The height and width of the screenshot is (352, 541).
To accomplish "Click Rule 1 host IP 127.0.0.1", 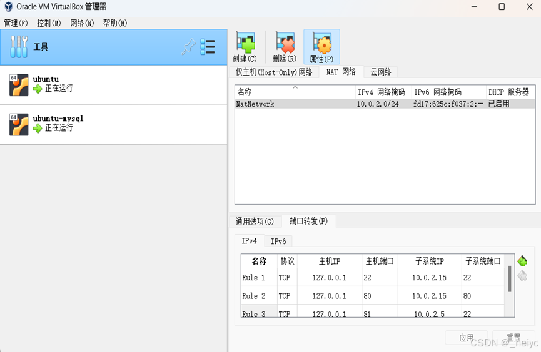I will [329, 277].
